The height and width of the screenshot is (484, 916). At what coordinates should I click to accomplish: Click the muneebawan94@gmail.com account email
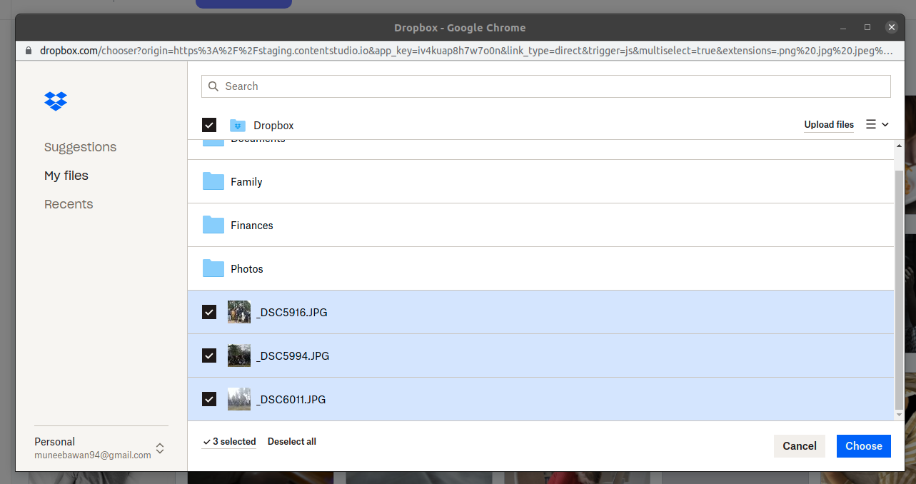pyautogui.click(x=93, y=455)
